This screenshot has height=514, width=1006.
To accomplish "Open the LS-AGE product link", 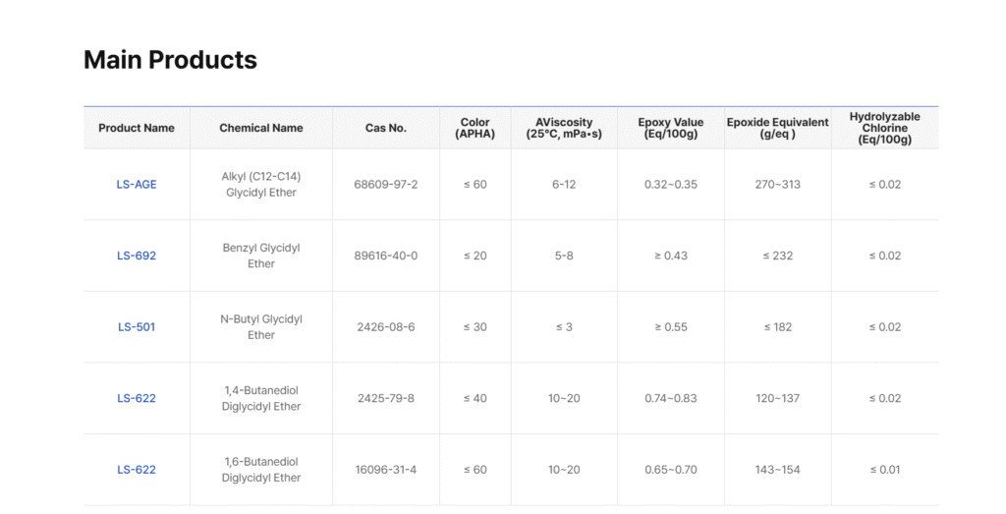I will tap(137, 185).
